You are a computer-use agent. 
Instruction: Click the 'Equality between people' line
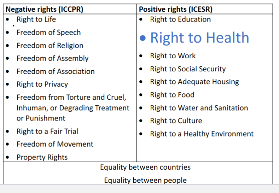(x=145, y=180)
